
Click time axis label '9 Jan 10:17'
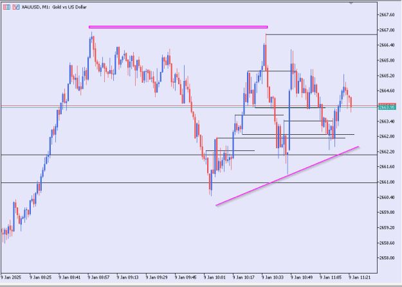tap(244, 277)
